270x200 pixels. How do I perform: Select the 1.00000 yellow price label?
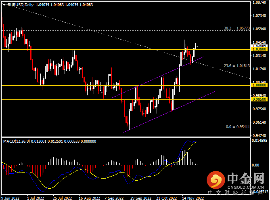tap(259, 86)
